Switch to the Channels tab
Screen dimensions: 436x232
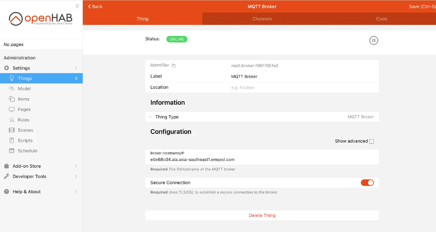click(262, 19)
